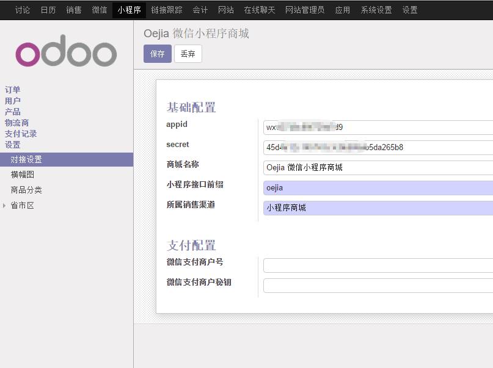Discard changes using the 丢弃 button

(x=188, y=54)
